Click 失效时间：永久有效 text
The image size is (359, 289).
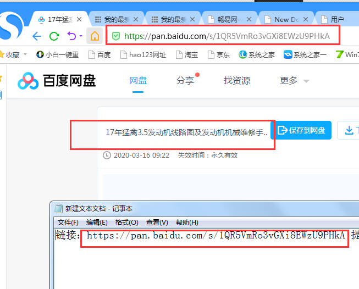[x=208, y=155]
